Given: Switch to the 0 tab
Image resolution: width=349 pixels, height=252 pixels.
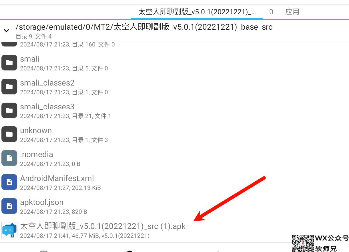Looking at the screenshot, I should pyautogui.click(x=271, y=12).
